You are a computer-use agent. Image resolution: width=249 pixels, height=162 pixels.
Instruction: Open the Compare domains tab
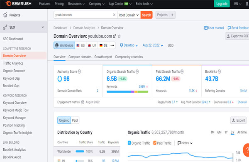tap(80, 57)
